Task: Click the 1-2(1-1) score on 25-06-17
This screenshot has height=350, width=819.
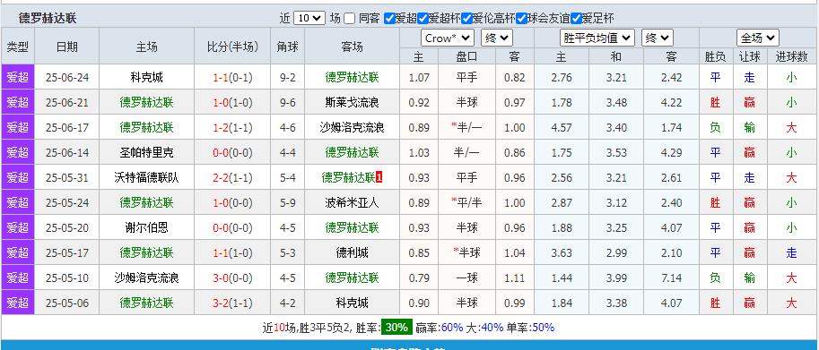Action: coord(232,128)
